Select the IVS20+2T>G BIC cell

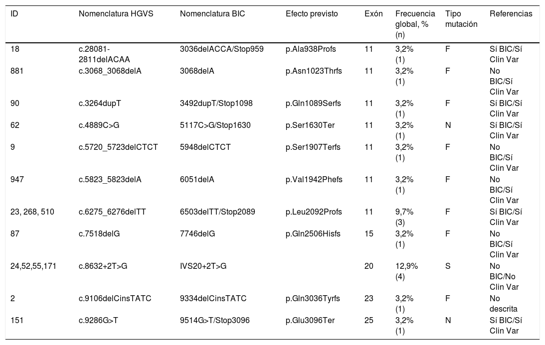click(203, 266)
